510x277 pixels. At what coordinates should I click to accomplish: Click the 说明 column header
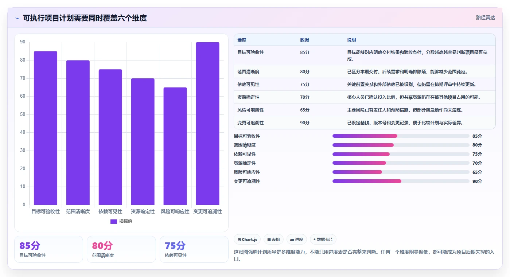[x=351, y=40]
